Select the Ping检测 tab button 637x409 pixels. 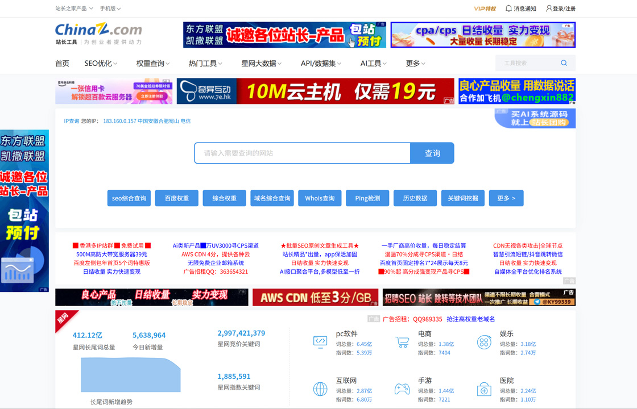coord(367,198)
